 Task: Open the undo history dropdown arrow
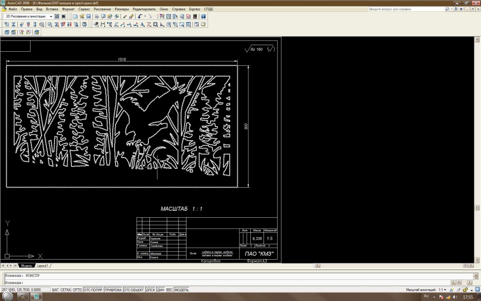pos(145,16)
